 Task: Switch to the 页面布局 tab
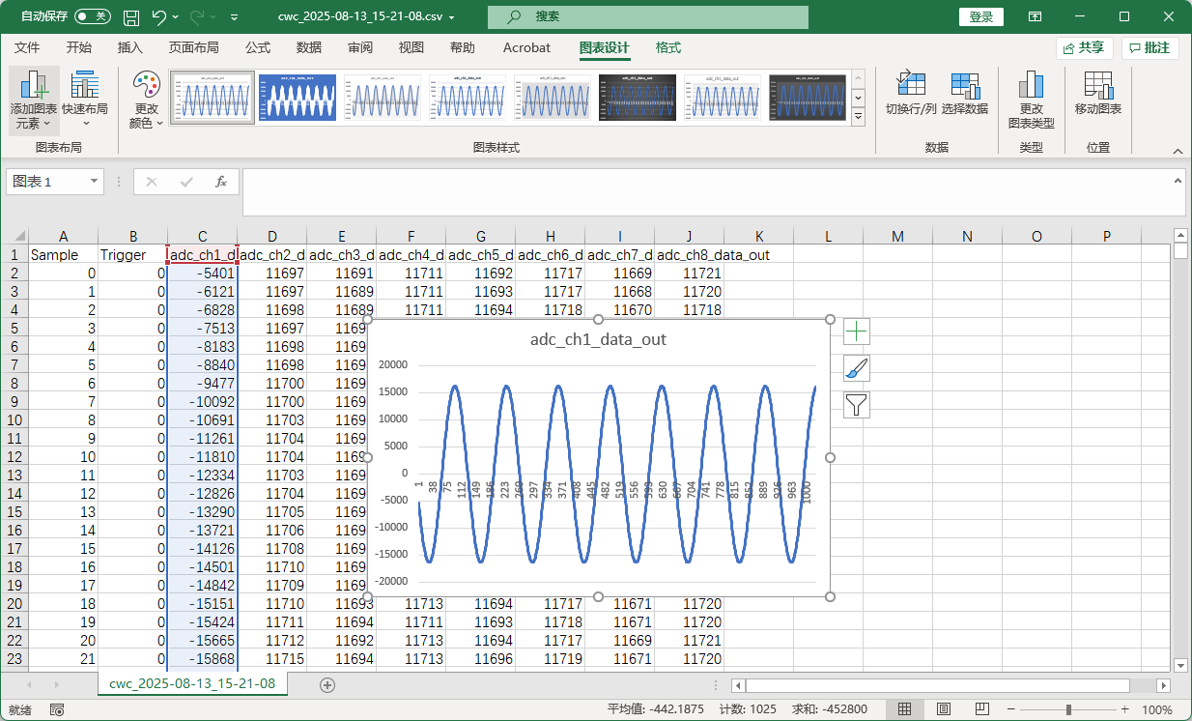point(193,47)
